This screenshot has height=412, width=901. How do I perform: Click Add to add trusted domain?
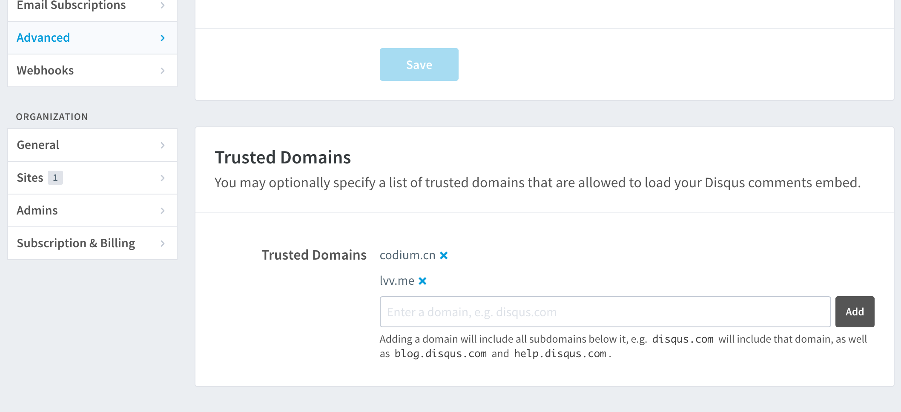pyautogui.click(x=855, y=312)
